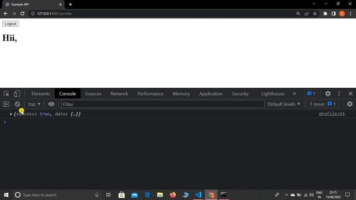The width and height of the screenshot is (356, 200).
Task: Go back to the previous page
Action: 6,13
